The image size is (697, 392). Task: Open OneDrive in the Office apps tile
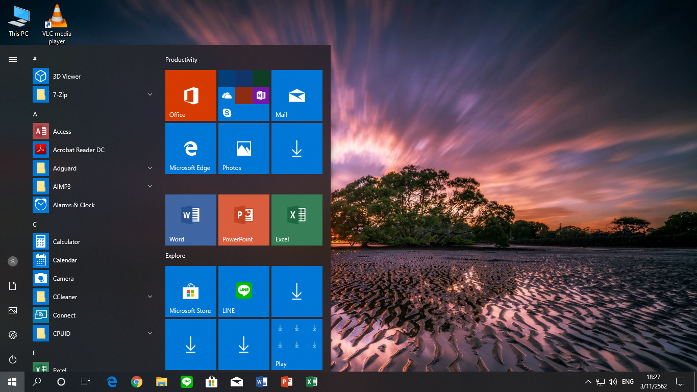pos(227,95)
